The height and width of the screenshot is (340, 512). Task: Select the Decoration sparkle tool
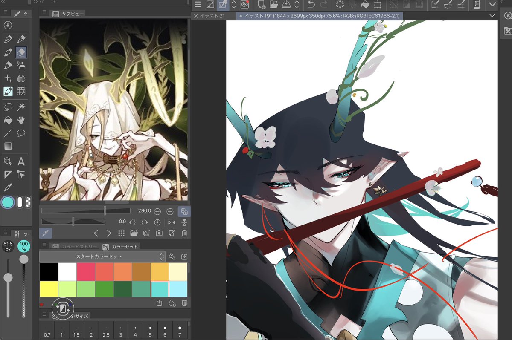[8, 78]
